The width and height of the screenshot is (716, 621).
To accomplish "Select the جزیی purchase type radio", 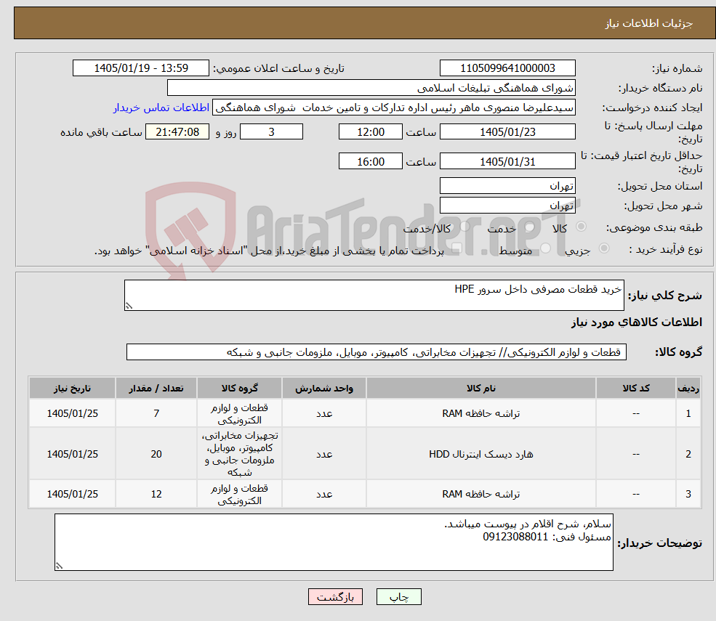I will tap(603, 248).
